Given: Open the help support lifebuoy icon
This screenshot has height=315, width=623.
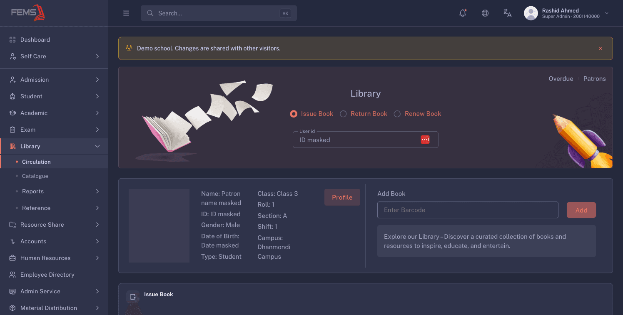Looking at the screenshot, I should [x=485, y=13].
